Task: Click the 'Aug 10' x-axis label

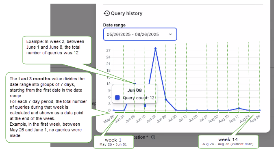Action: click(224, 119)
